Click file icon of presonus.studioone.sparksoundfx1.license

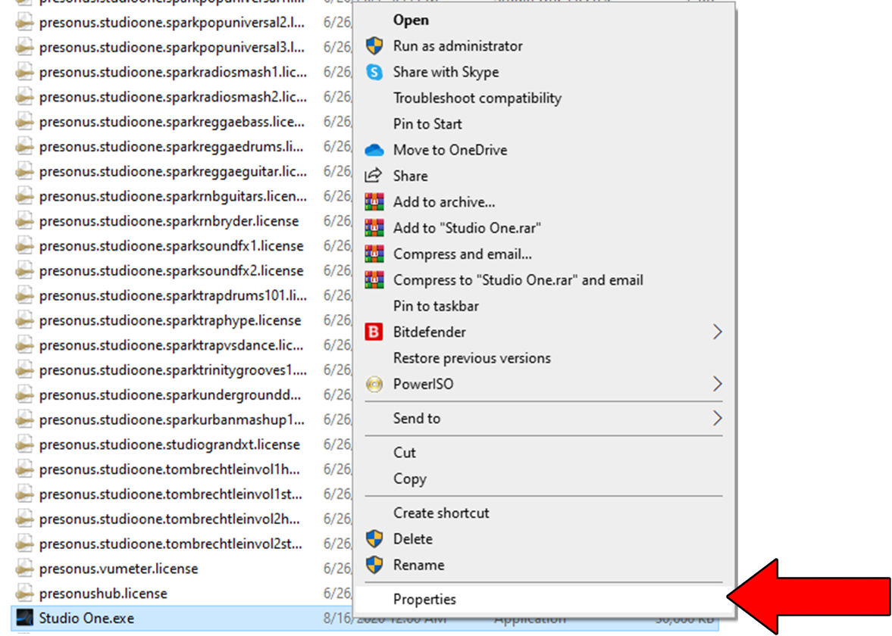[24, 246]
